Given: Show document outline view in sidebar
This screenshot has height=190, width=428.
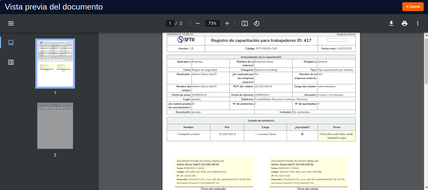Looking at the screenshot, I should click(x=11, y=62).
